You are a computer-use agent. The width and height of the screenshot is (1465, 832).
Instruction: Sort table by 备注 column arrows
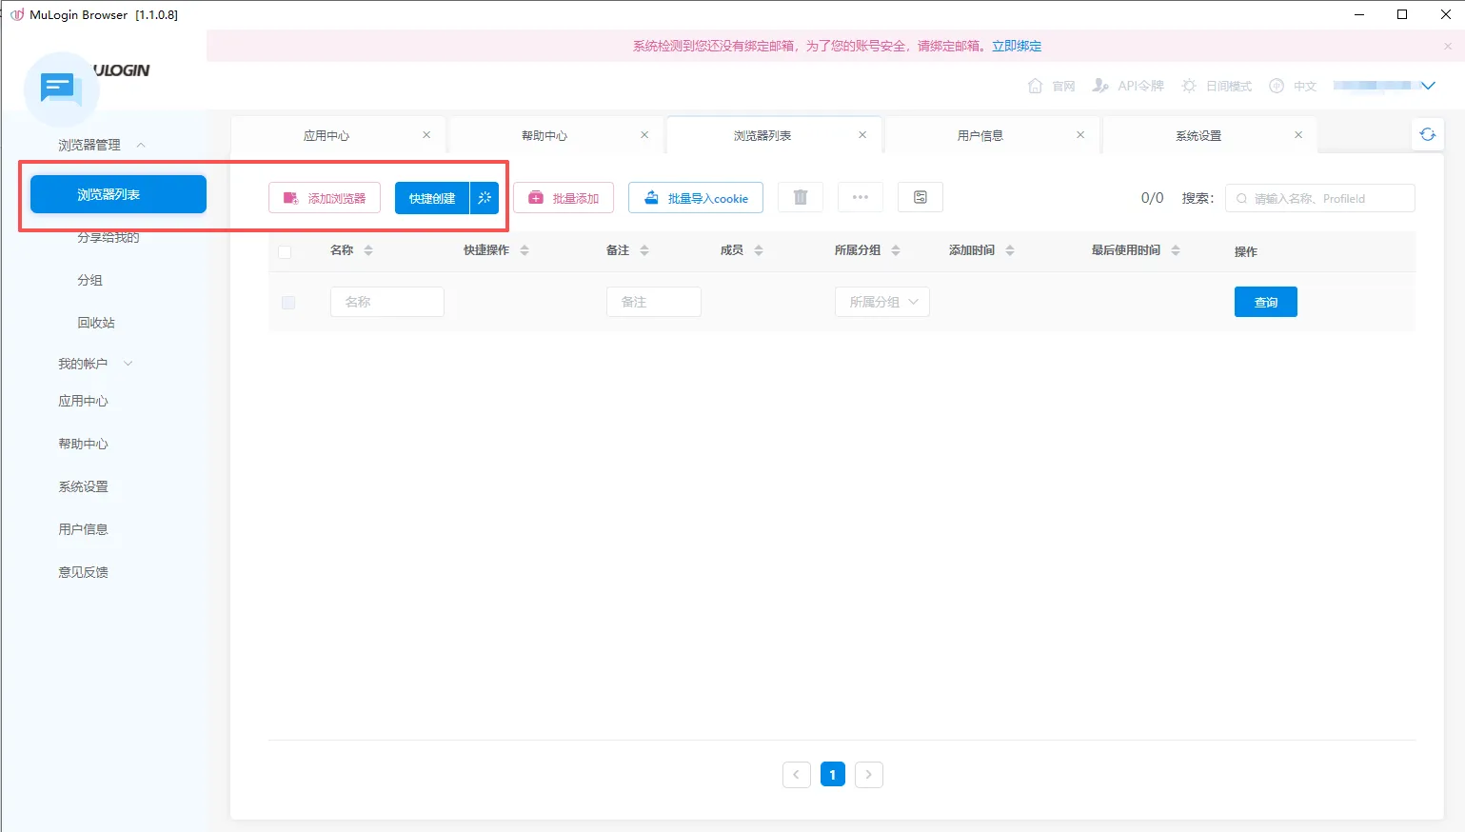644,250
